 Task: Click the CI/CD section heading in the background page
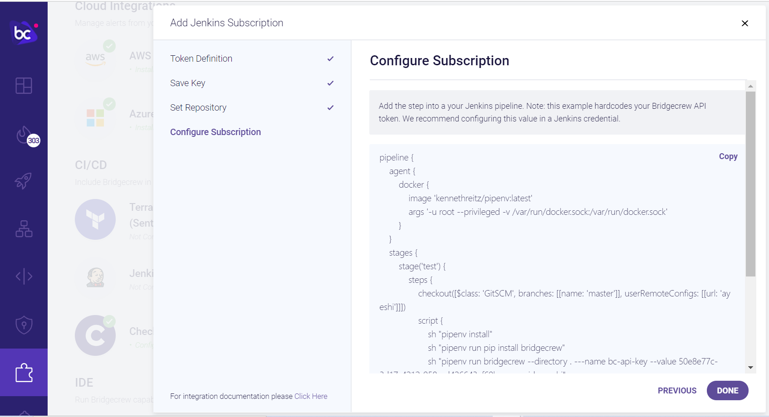[x=91, y=165]
